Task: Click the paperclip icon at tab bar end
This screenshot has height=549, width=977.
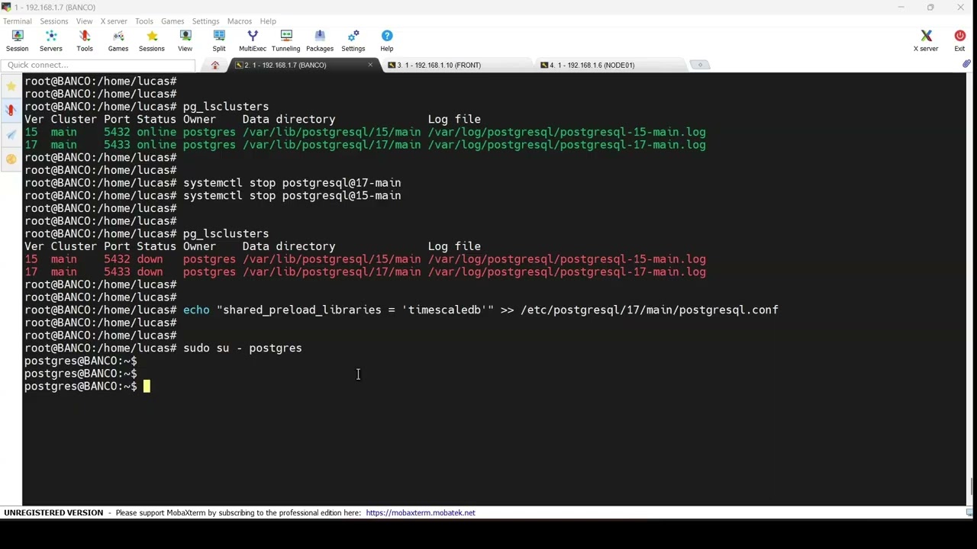Action: click(966, 65)
